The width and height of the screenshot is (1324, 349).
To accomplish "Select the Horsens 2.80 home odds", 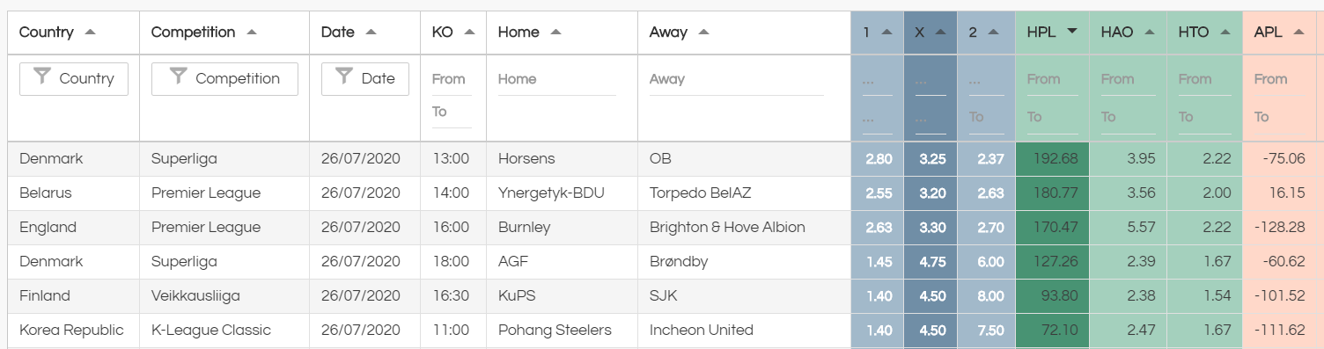I will coord(878,159).
